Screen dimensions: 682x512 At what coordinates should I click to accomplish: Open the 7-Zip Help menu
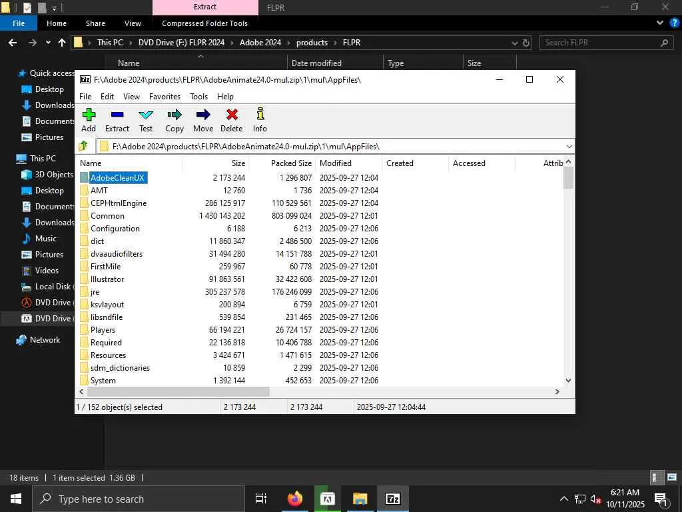225,97
